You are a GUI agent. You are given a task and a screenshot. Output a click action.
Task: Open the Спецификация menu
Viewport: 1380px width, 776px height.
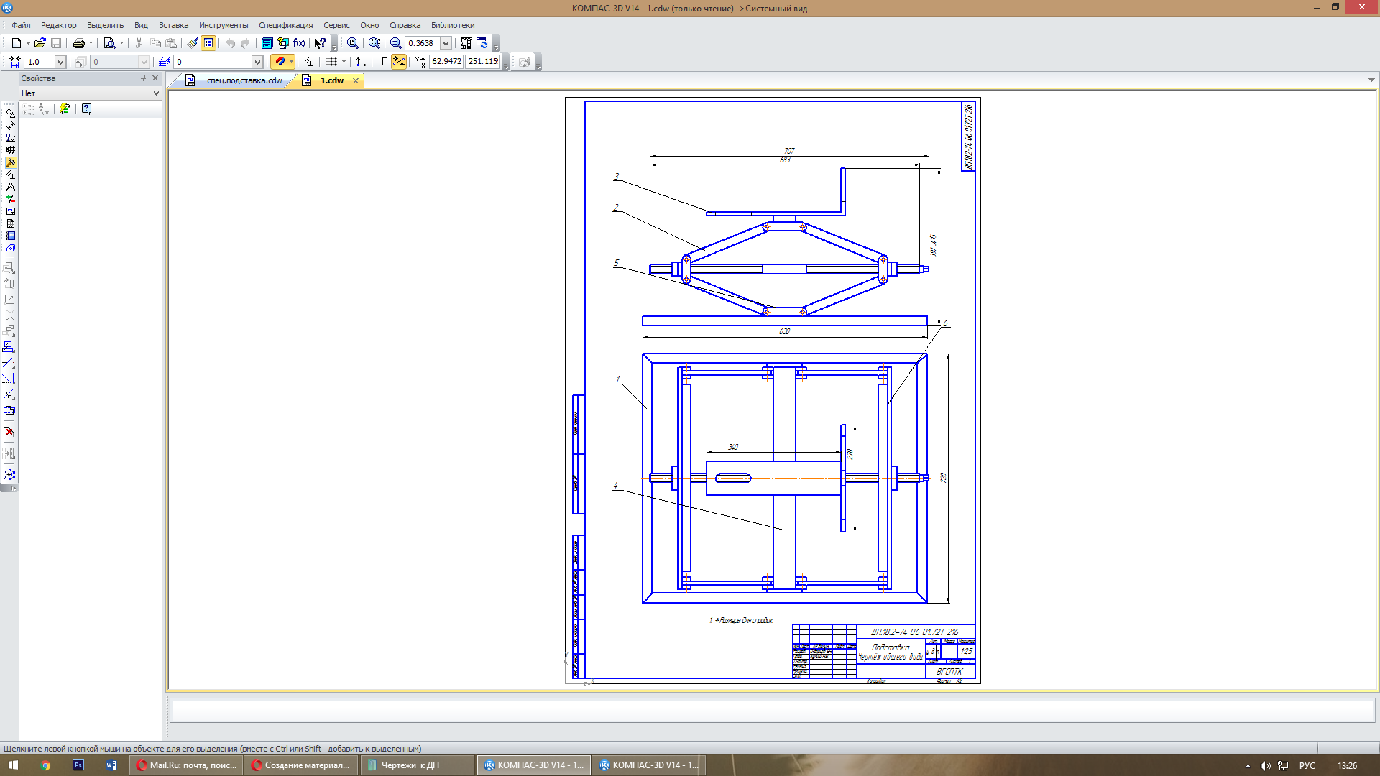coord(285,25)
